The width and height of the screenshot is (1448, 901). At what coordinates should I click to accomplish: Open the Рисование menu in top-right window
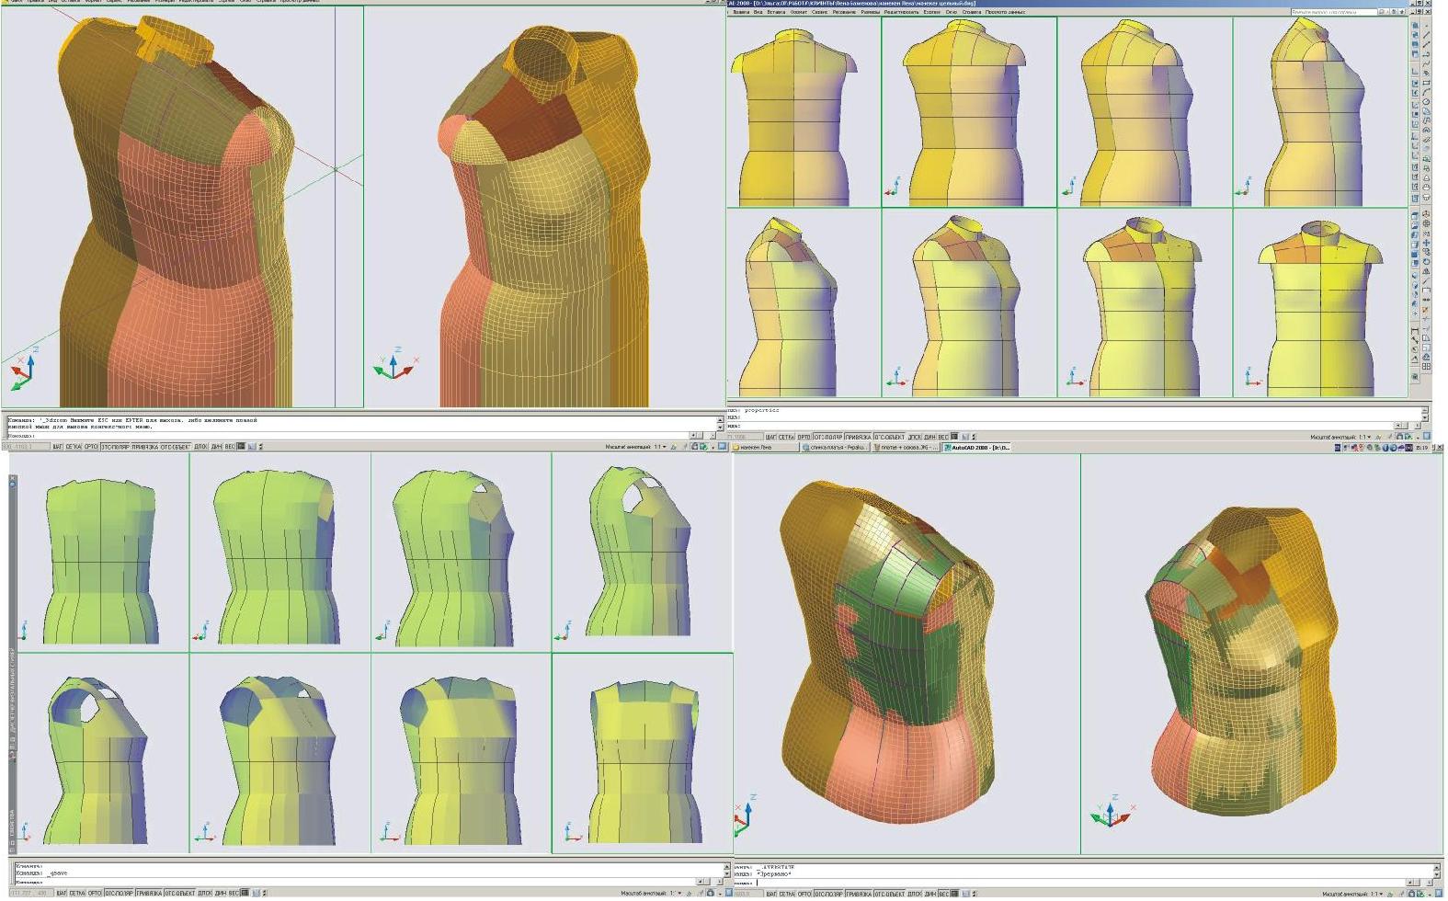point(846,12)
